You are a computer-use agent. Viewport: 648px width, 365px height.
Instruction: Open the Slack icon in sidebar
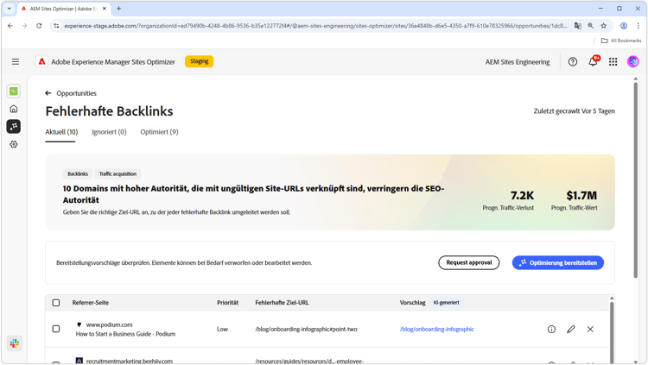coord(15,343)
